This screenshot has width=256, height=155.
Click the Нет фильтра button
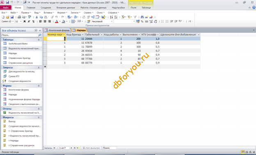(91, 148)
